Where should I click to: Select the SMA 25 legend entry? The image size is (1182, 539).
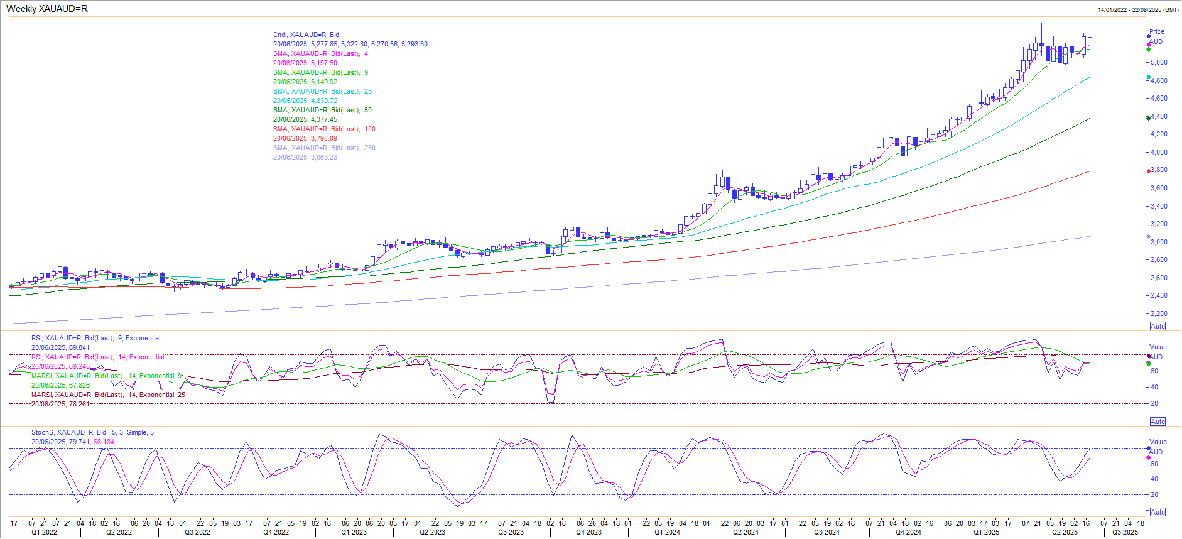click(322, 91)
